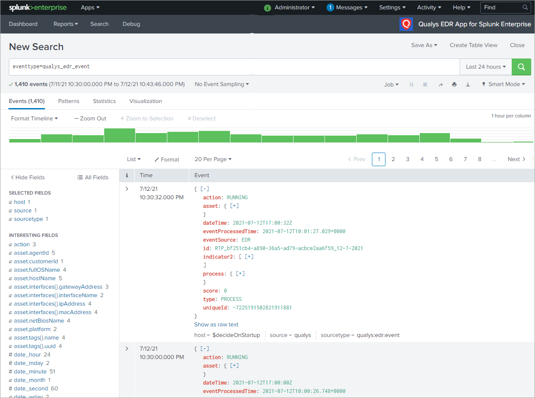The width and height of the screenshot is (535, 398).
Task: Click the export results download icon
Action: tap(468, 84)
